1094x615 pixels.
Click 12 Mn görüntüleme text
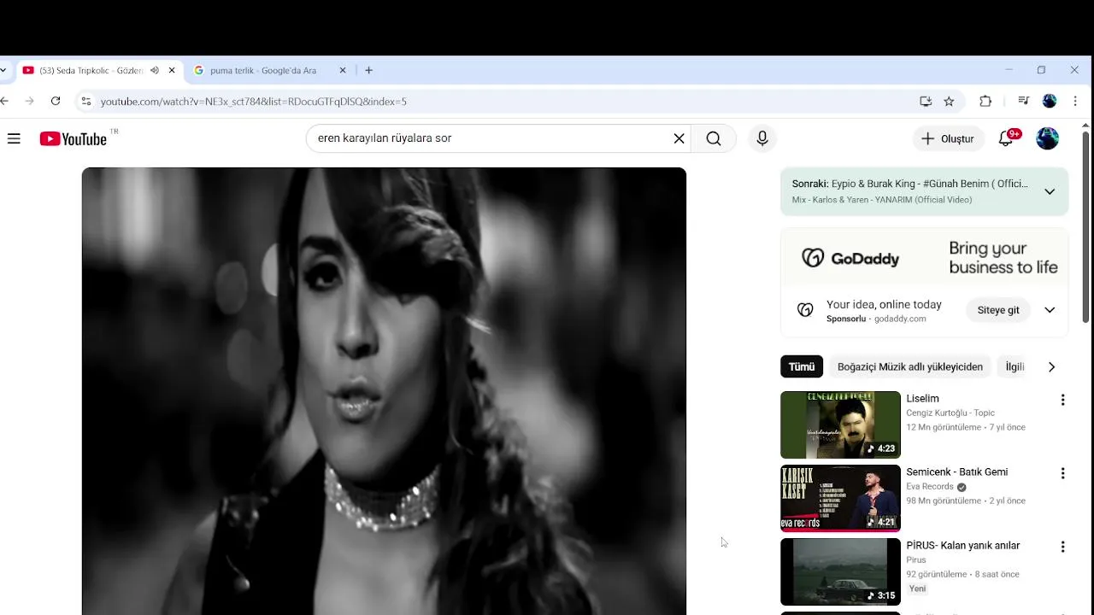[943, 427]
